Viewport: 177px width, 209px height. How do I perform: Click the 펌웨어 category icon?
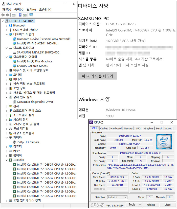coord(11,155)
